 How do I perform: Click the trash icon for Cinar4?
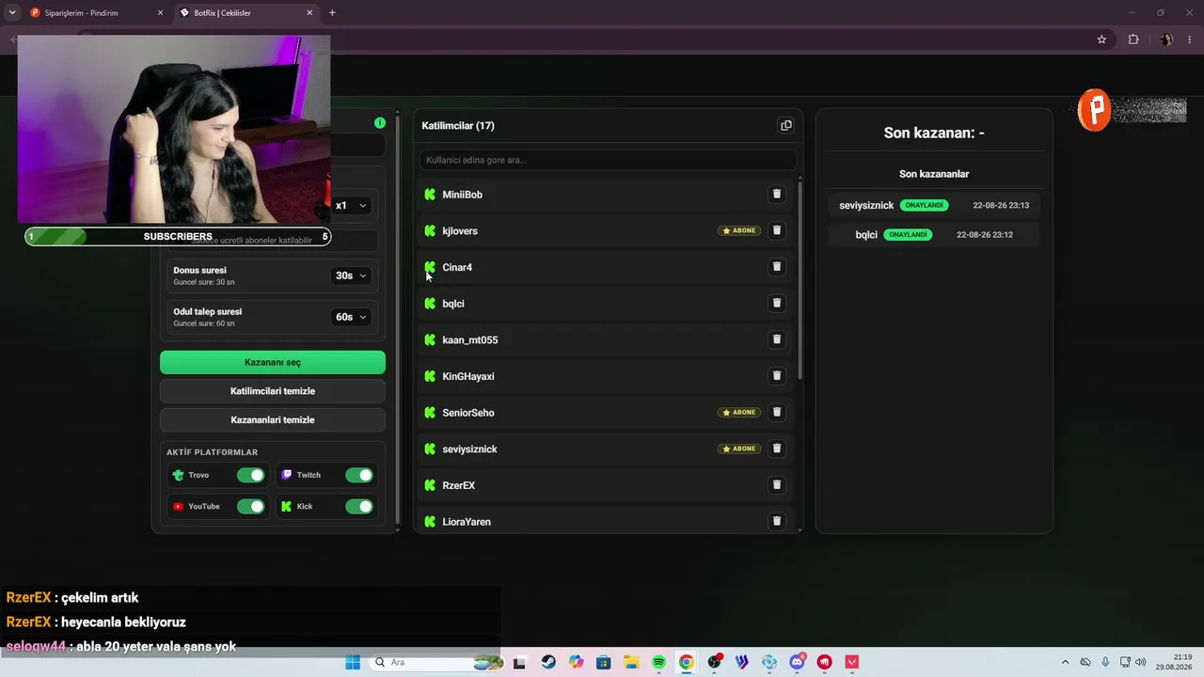(777, 267)
